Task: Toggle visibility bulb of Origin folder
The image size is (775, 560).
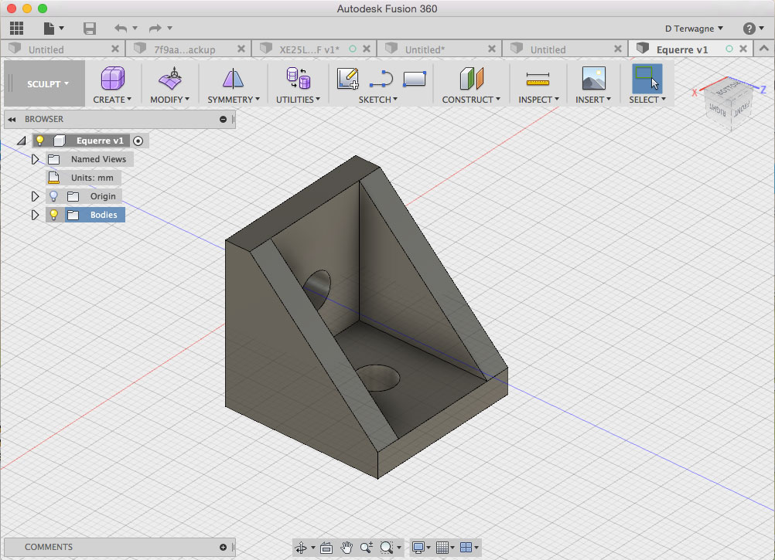Action: pyautogui.click(x=53, y=196)
